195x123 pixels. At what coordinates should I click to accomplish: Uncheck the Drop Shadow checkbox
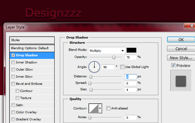[x=13, y=55]
